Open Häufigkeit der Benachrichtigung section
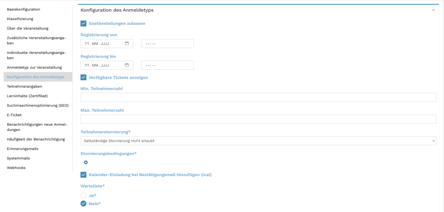 tap(36, 139)
